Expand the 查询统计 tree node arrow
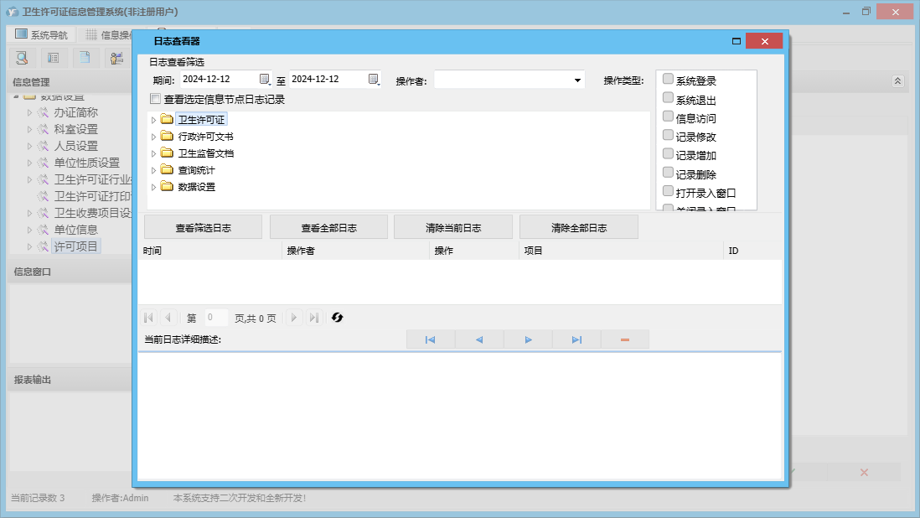 click(153, 170)
